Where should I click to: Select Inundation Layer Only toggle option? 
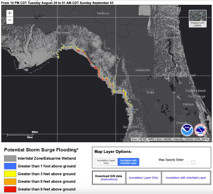coord(106,162)
